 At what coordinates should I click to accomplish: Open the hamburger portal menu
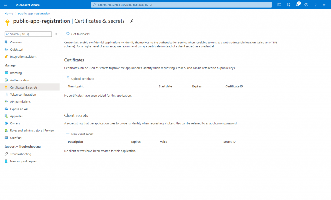(5, 5)
